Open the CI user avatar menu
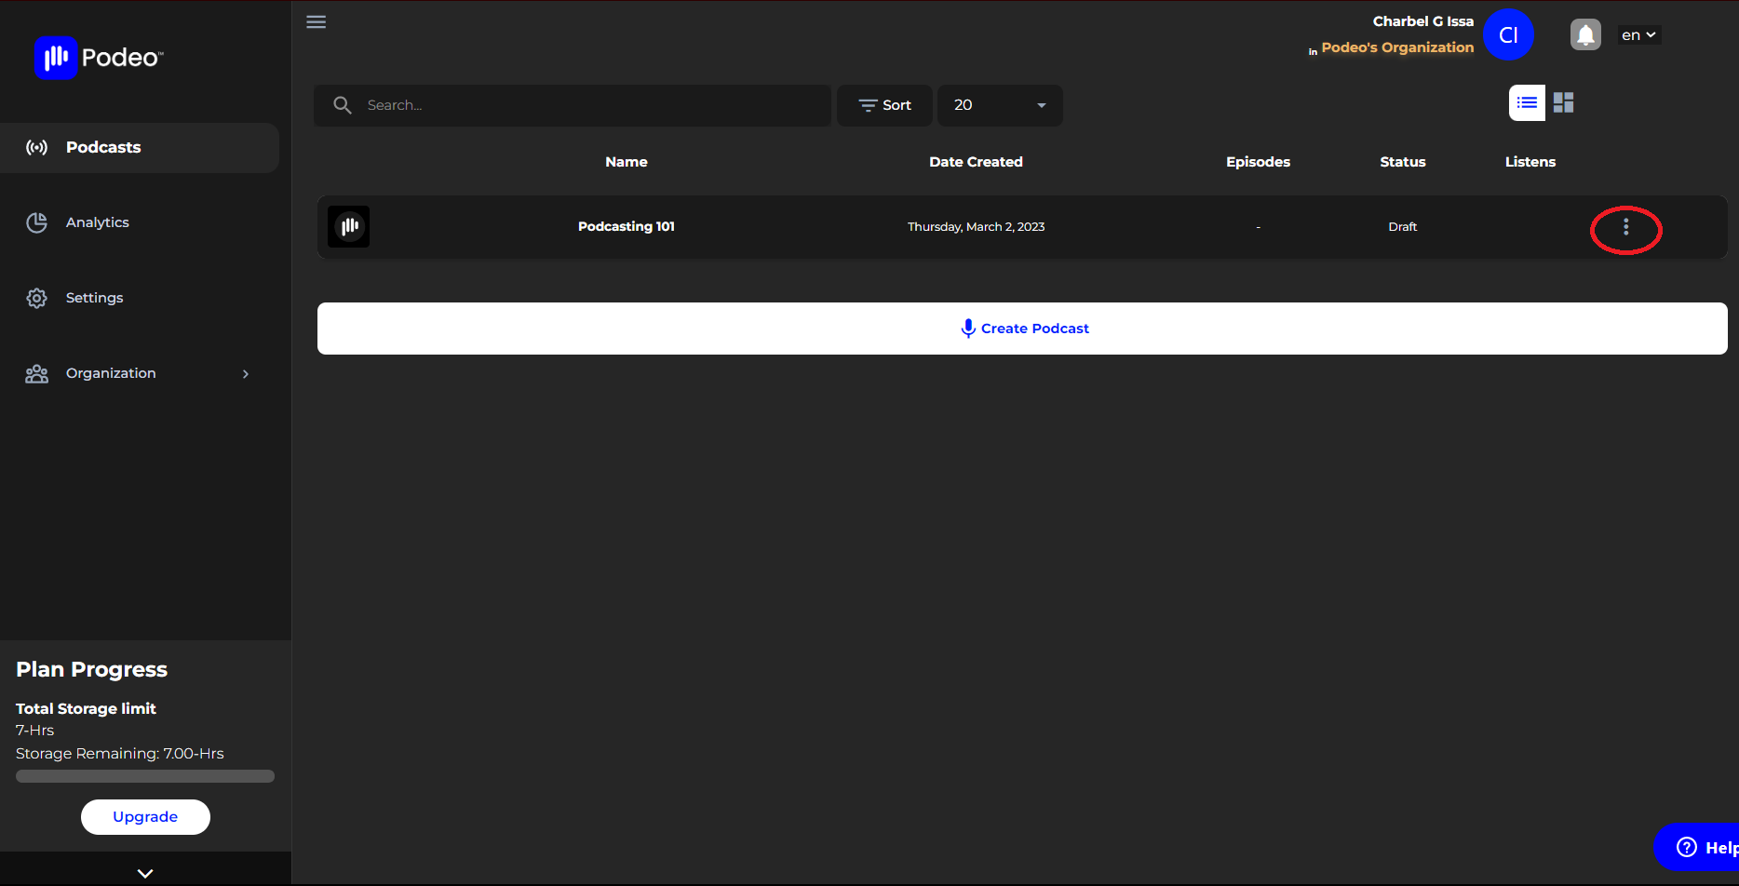This screenshot has width=1739, height=886. point(1508,34)
